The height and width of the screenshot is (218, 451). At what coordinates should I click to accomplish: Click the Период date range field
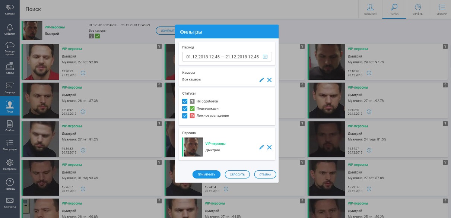[x=226, y=57]
